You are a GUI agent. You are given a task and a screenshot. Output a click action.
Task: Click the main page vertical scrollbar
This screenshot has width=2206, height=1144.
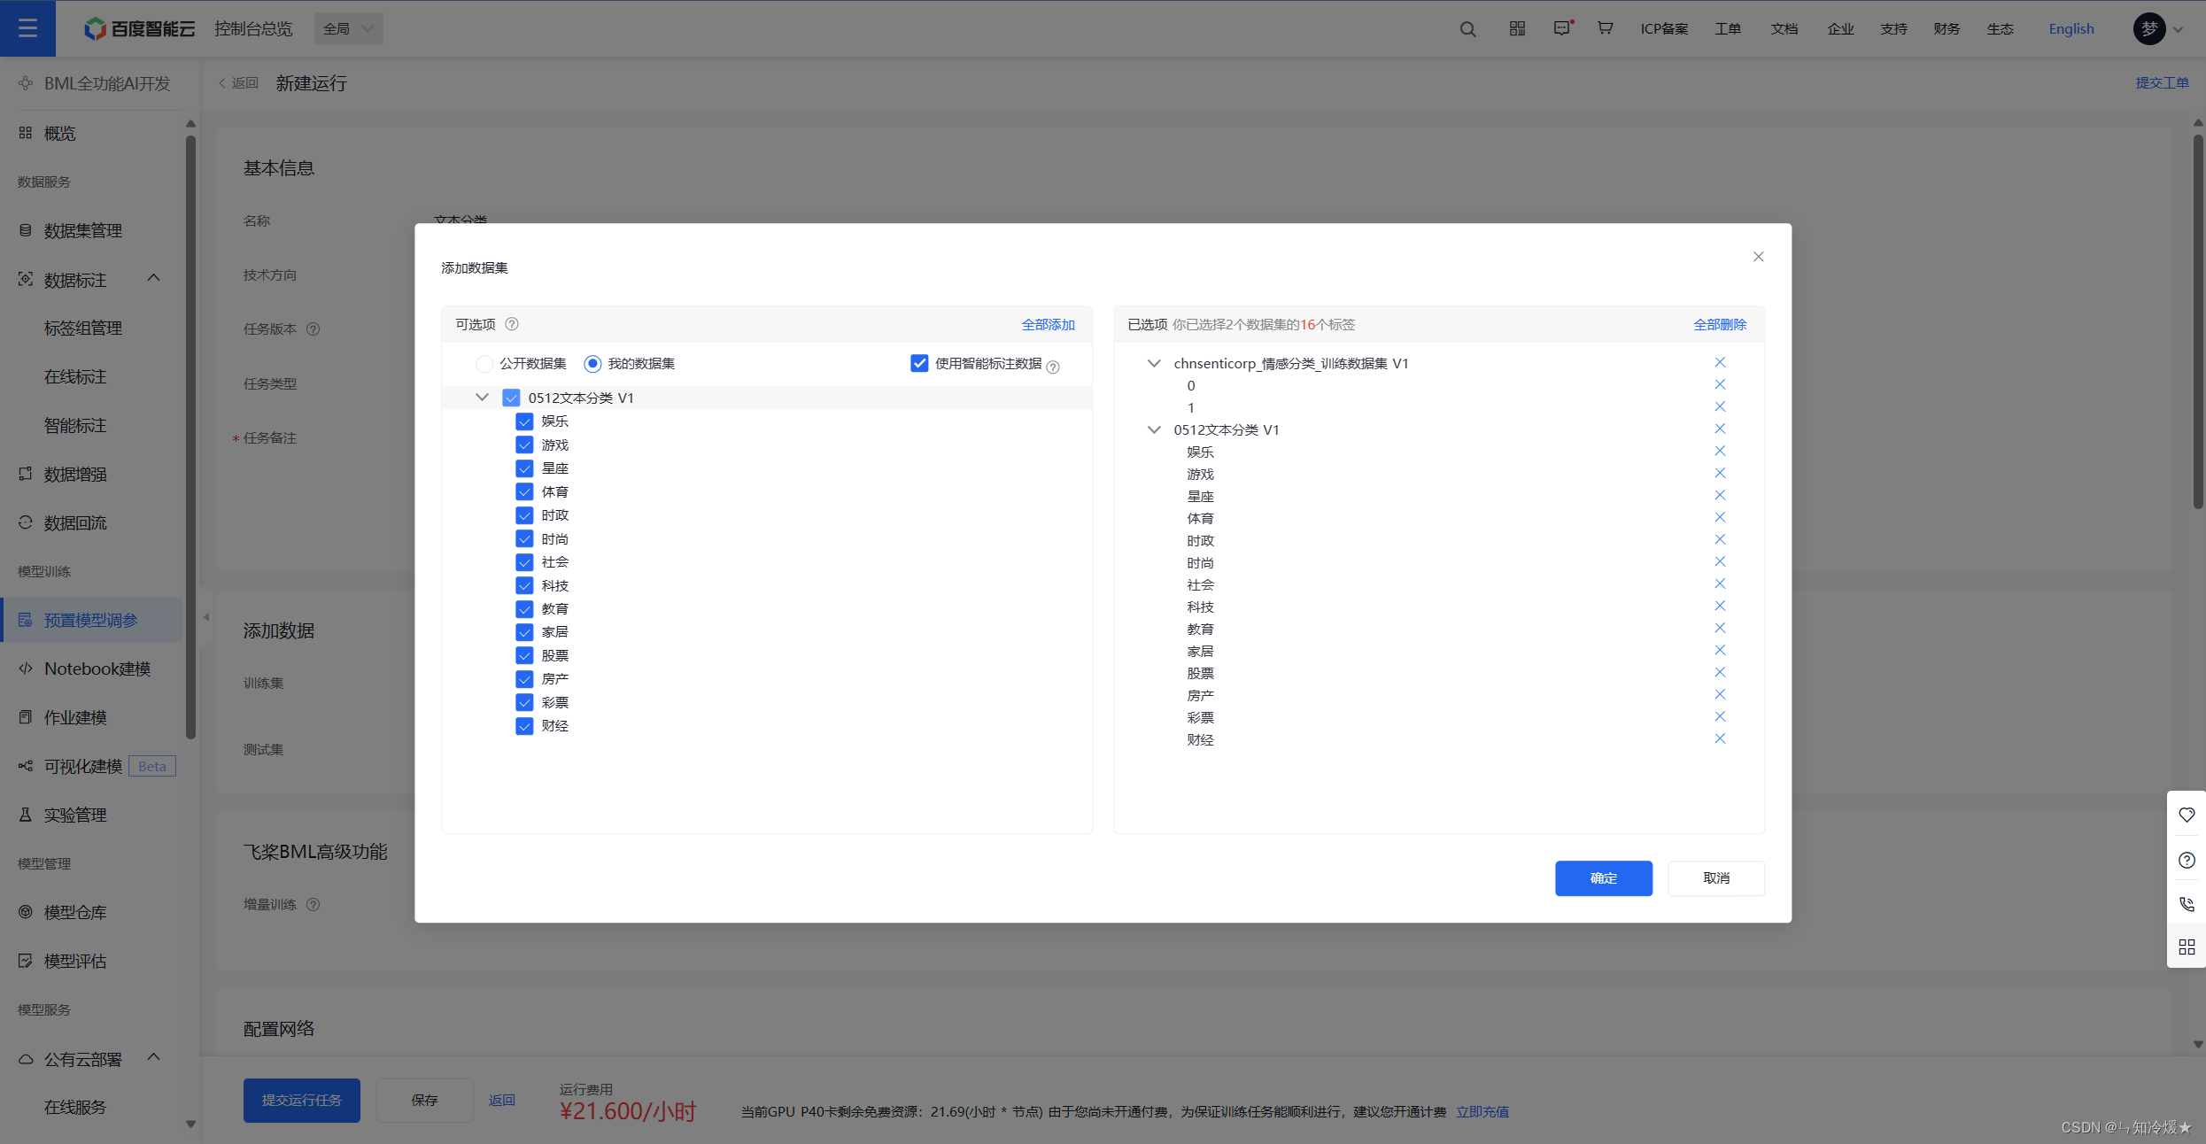[x=2198, y=321]
